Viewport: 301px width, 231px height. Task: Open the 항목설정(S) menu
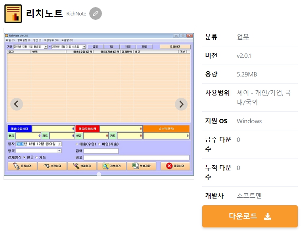click(24, 40)
